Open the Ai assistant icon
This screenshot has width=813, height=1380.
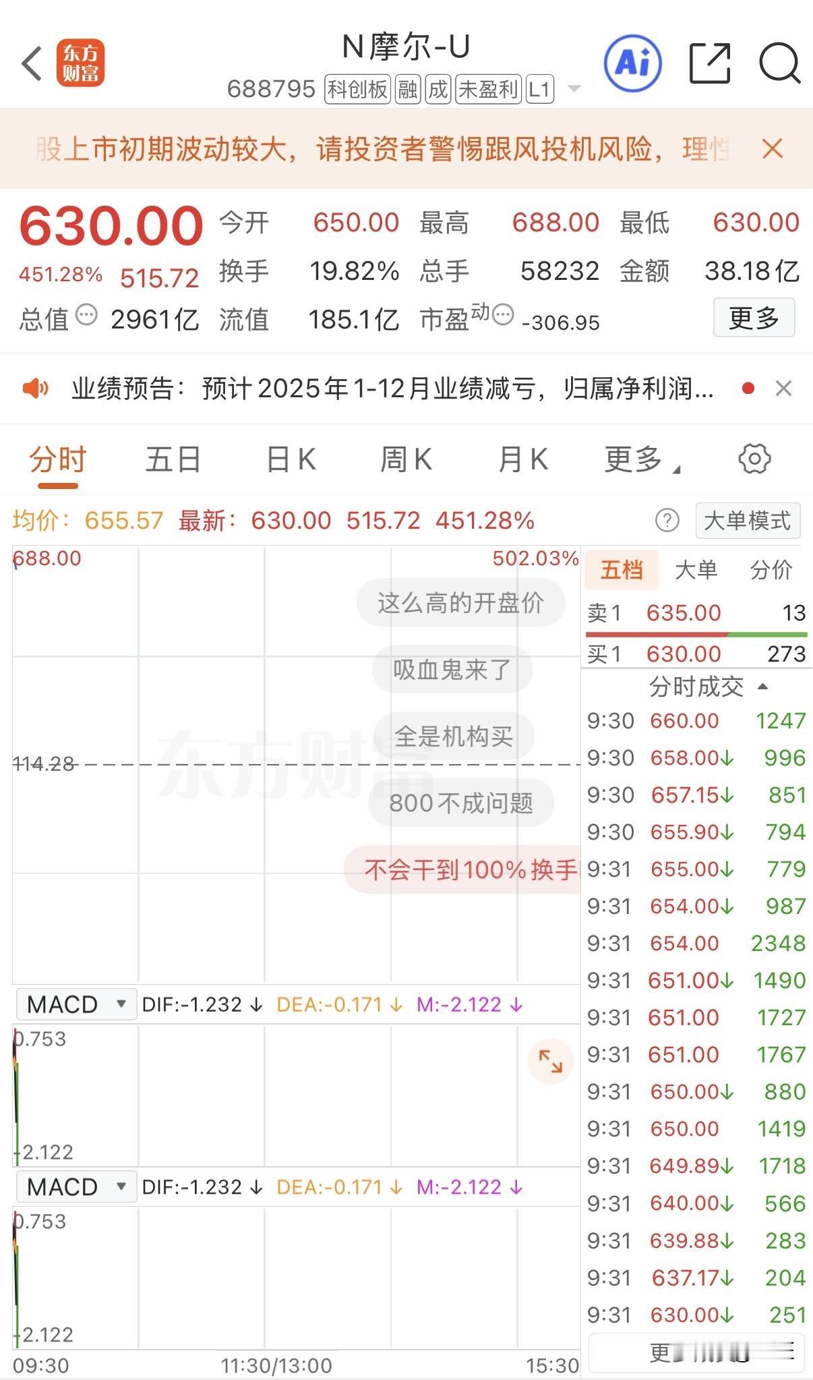pos(632,63)
